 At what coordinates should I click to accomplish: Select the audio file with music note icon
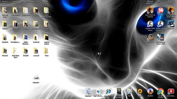pyautogui.click(x=98, y=92)
